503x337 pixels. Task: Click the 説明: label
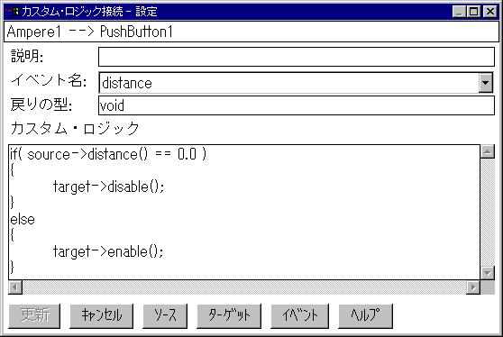point(27,56)
